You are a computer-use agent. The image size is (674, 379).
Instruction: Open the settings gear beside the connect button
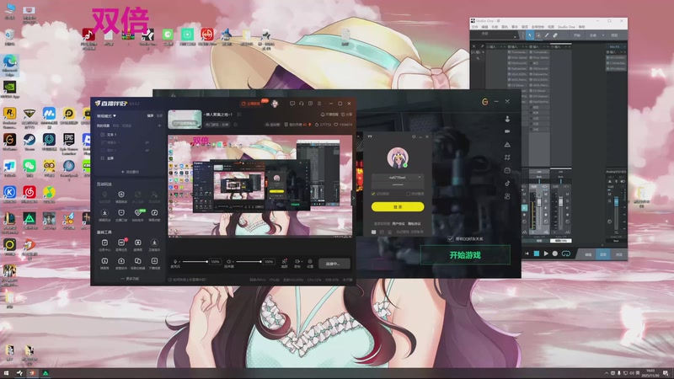[310, 263]
